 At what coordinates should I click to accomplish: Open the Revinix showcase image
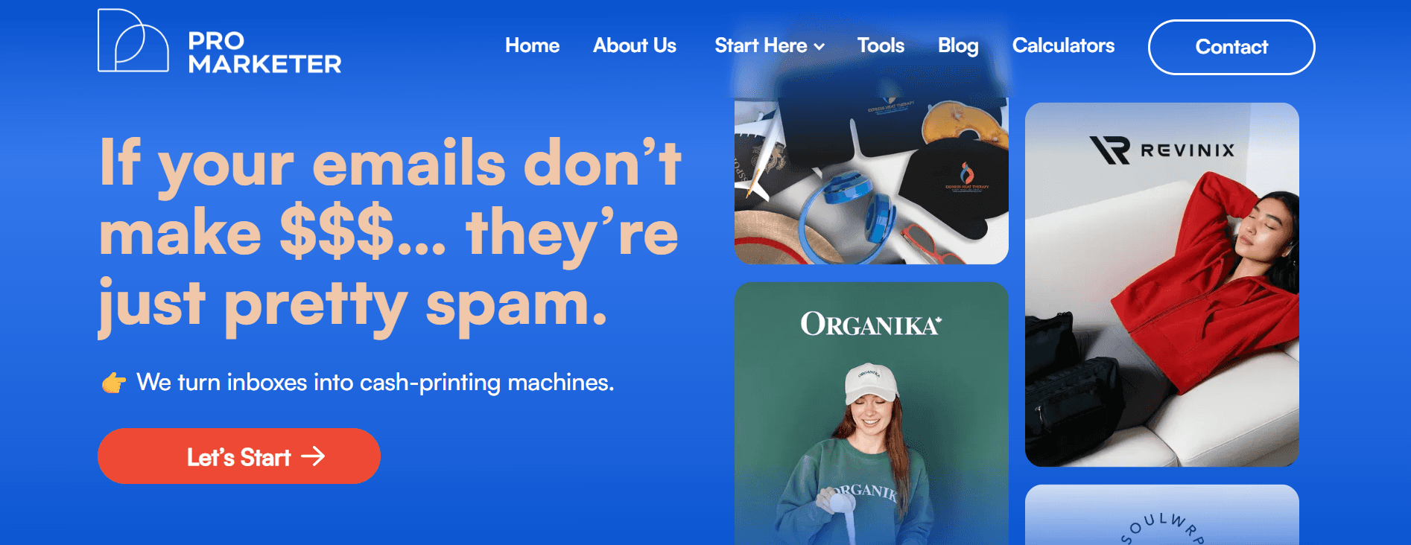click(x=1162, y=285)
